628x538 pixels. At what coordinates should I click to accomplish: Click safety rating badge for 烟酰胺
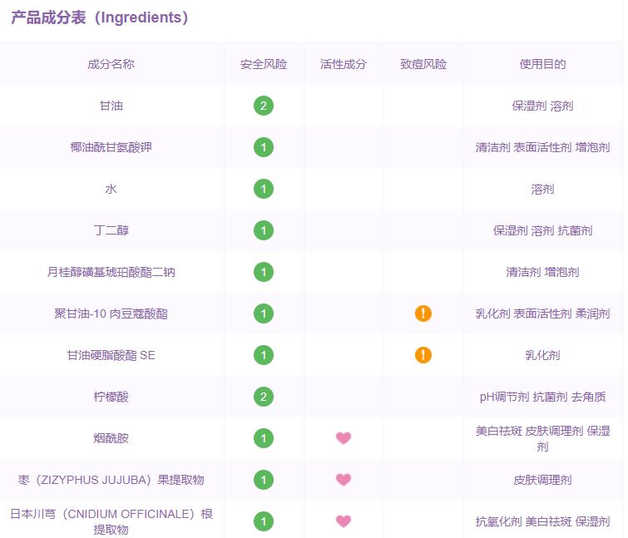(263, 439)
